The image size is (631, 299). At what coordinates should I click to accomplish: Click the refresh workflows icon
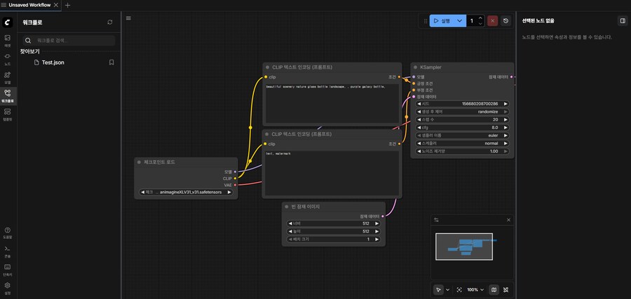pyautogui.click(x=109, y=22)
